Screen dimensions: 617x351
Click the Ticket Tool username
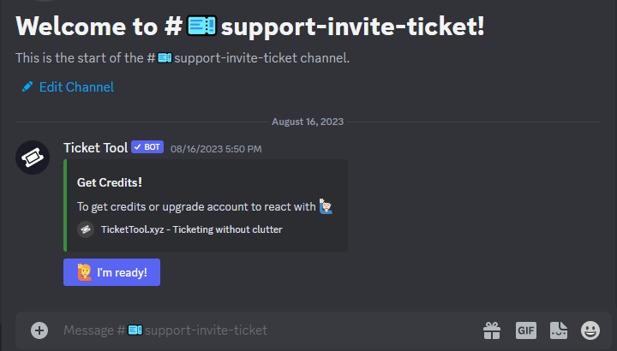[96, 148]
